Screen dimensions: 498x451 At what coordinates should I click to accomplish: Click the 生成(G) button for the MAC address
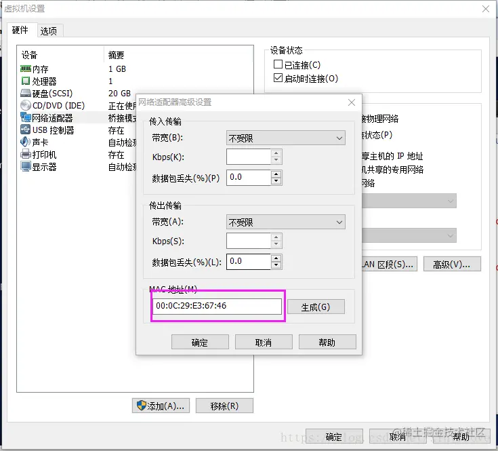[x=316, y=307]
